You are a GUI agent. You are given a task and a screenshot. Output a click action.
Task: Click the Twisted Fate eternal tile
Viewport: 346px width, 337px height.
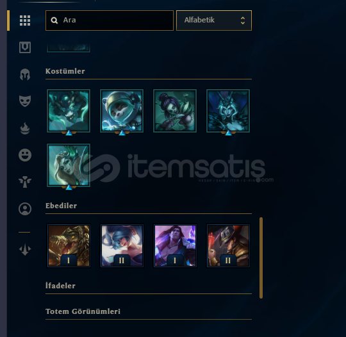tap(228, 245)
